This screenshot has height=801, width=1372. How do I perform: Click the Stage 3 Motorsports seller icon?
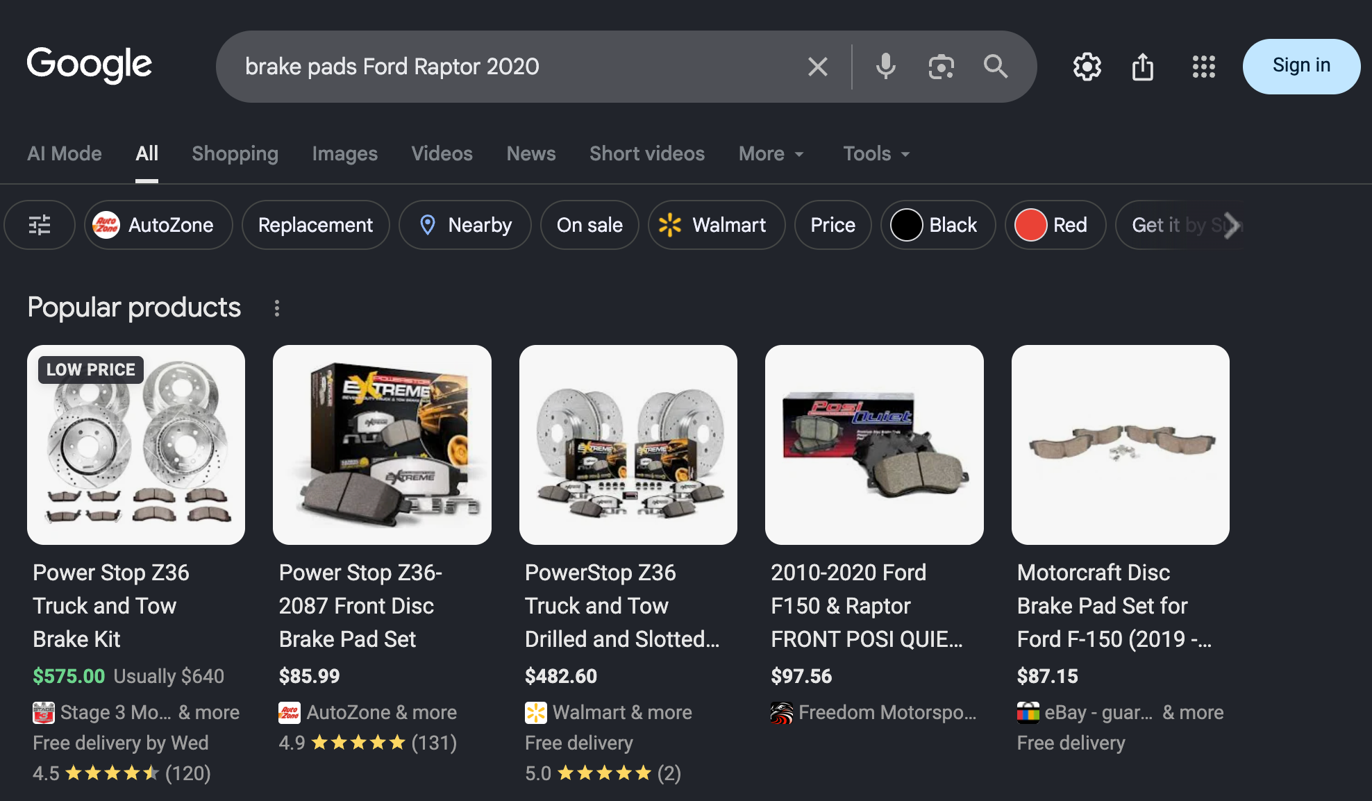pyautogui.click(x=44, y=713)
